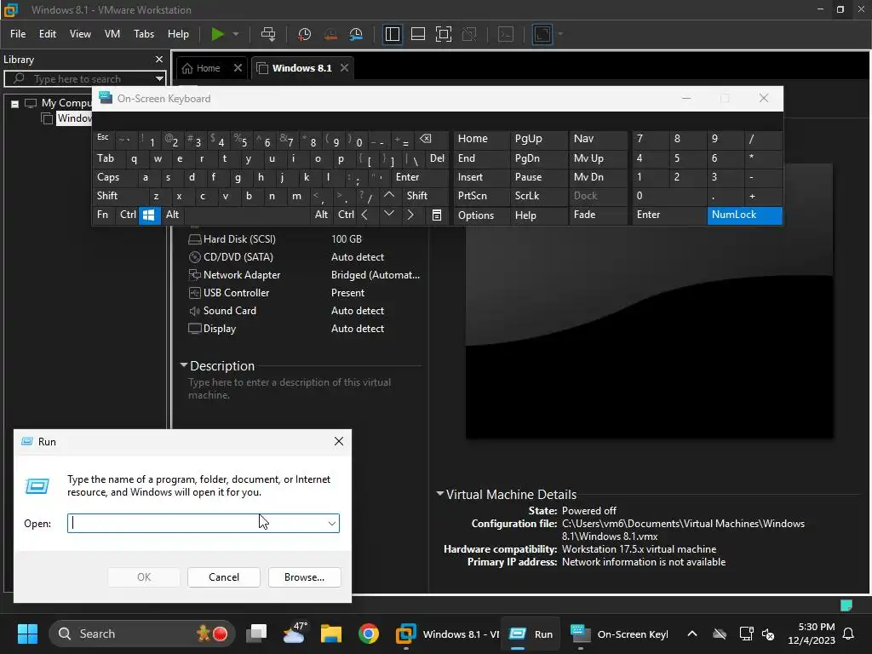The image size is (872, 654).
Task: Open the Edit menu
Action: (x=48, y=34)
